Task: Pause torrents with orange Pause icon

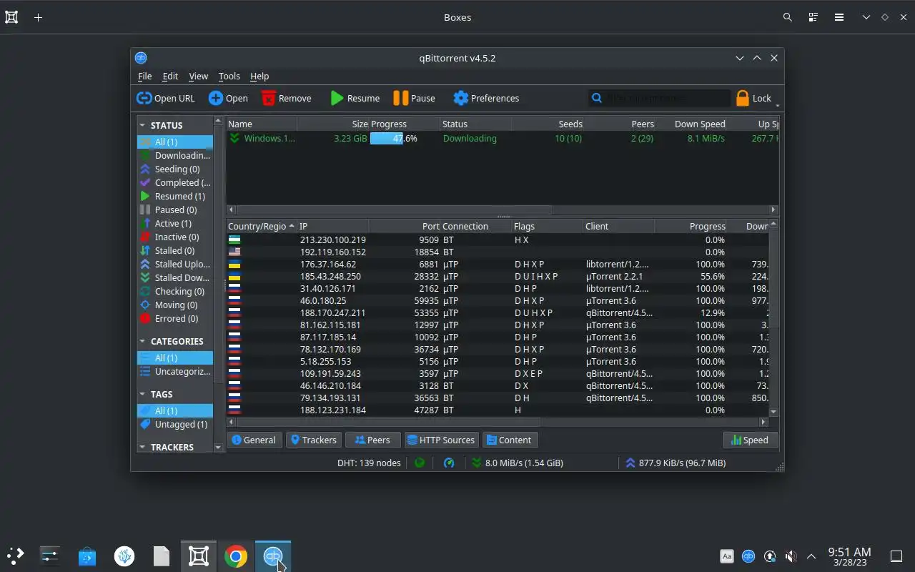Action: 414,98
